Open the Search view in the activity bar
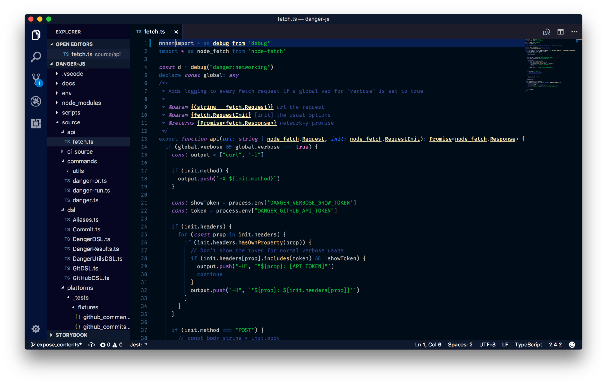 (x=36, y=57)
